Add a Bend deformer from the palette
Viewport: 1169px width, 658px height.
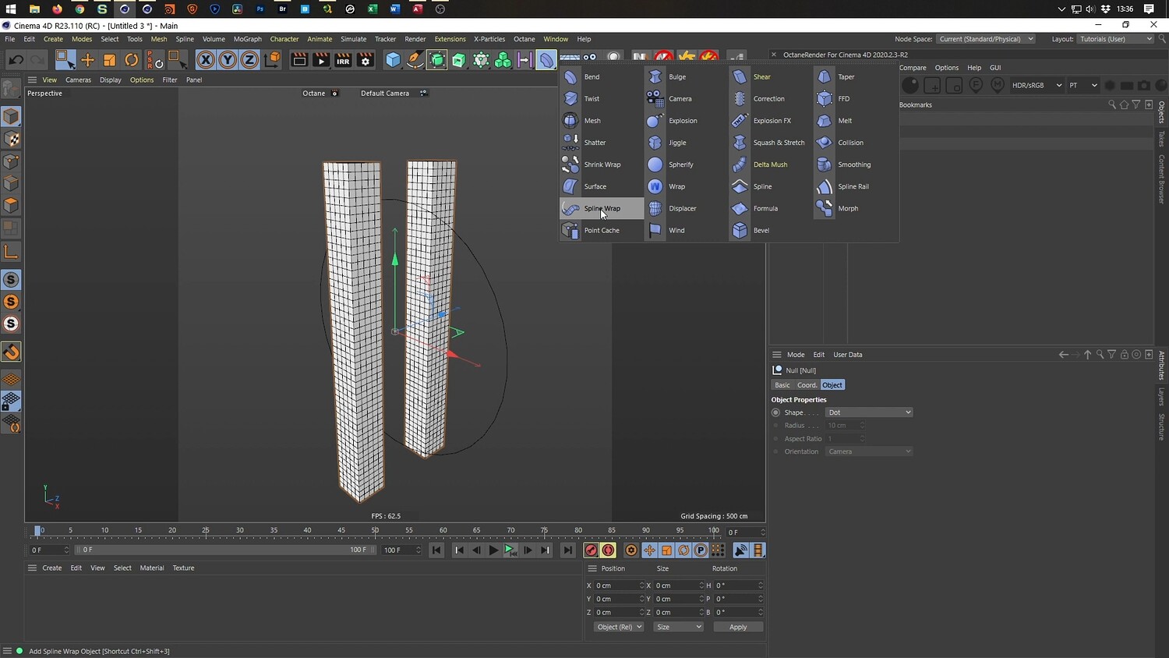click(x=592, y=77)
